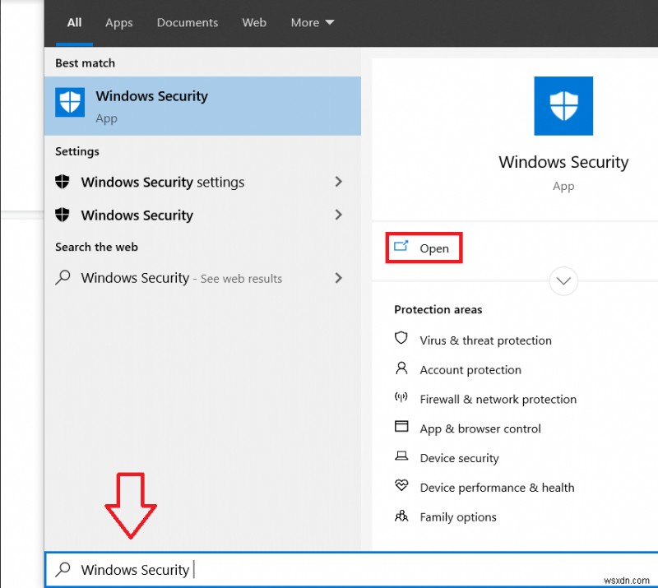Click the Family options icon
The image size is (658, 588).
[401, 516]
